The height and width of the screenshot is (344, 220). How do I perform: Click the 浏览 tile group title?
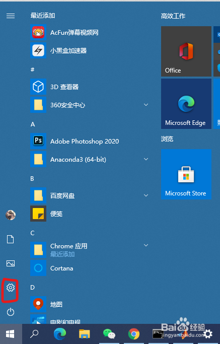(167, 139)
